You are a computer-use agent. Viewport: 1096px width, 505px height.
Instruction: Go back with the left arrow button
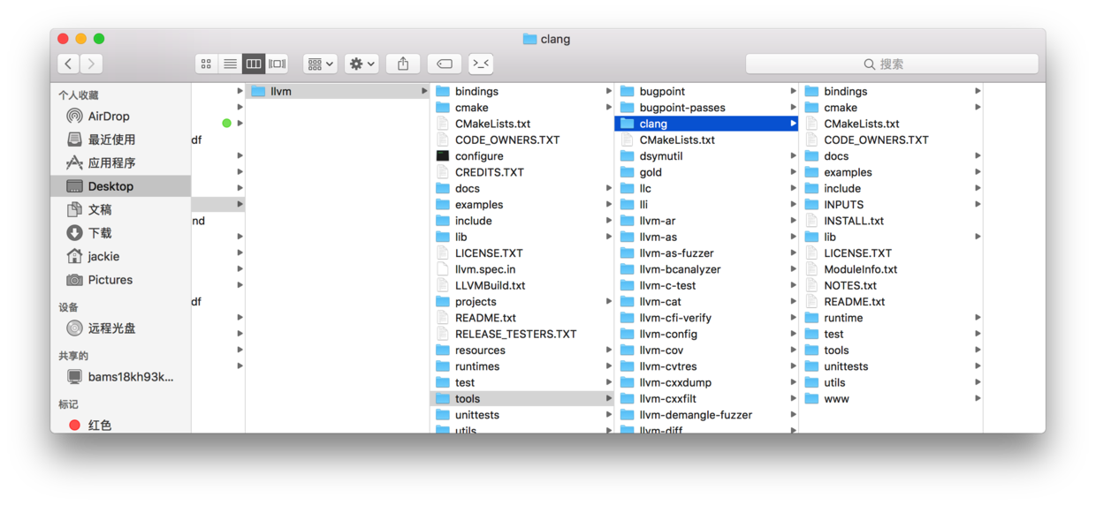(x=69, y=64)
